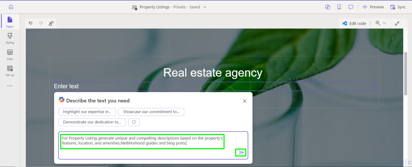Refresh the Copilot prompt suggestions

pyautogui.click(x=134, y=122)
